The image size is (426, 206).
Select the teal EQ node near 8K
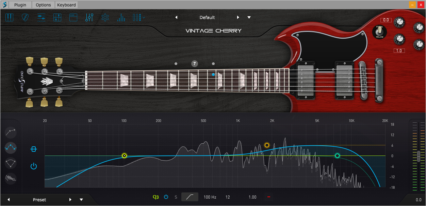337,156
